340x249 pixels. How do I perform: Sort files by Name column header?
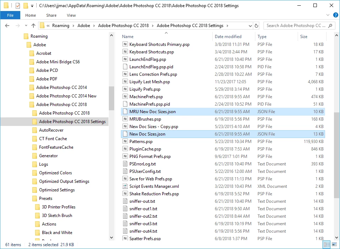(x=128, y=36)
